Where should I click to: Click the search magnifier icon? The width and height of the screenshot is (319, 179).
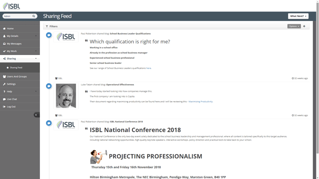pyautogui.click(x=34, y=16)
